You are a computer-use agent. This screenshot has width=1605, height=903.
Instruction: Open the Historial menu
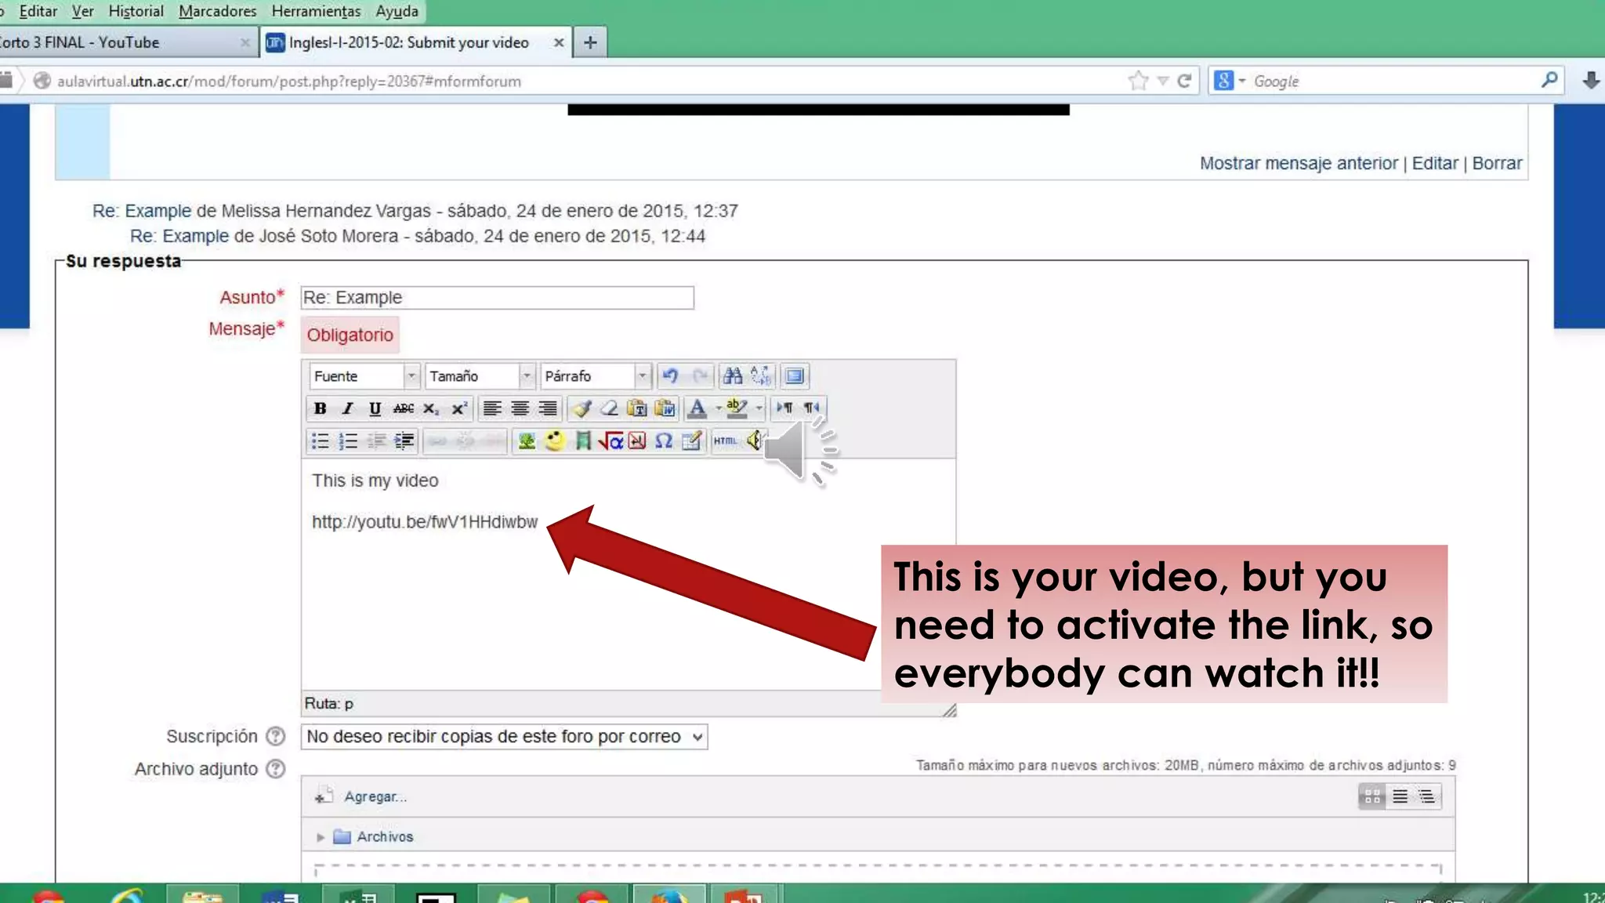coord(136,11)
